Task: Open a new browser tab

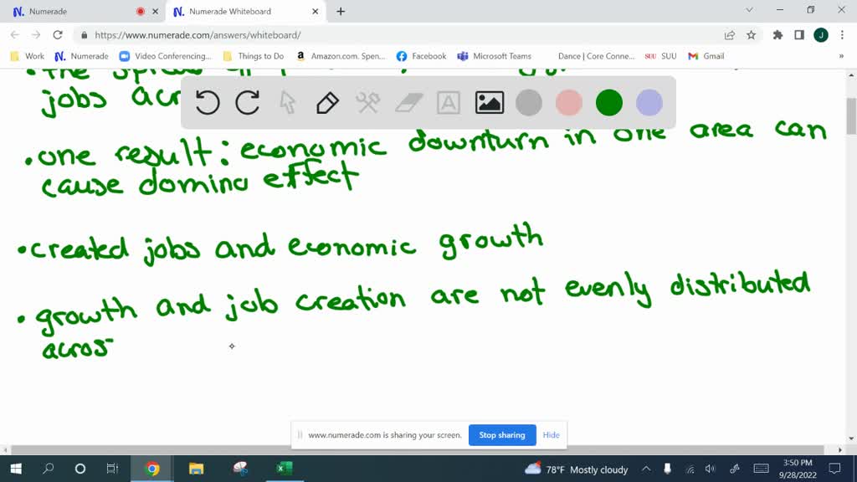Action: [341, 12]
